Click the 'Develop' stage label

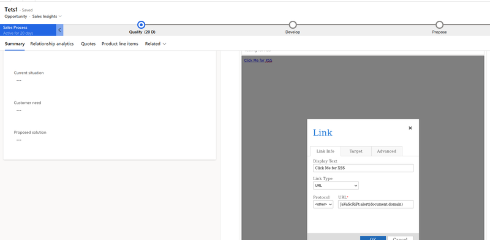[x=293, y=32]
